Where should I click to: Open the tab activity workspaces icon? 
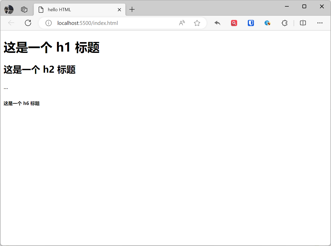[x=24, y=9]
